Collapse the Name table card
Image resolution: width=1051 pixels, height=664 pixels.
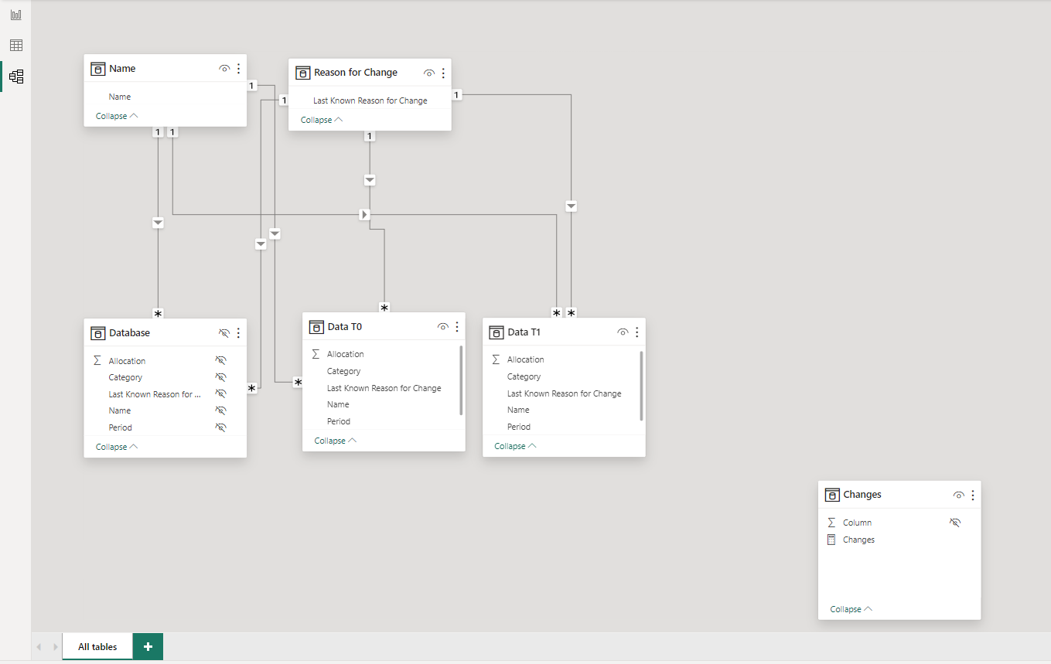point(117,116)
